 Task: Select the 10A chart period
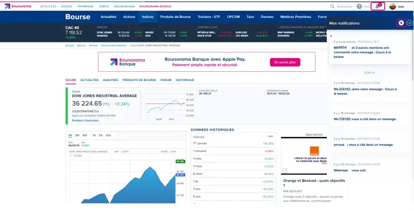108,135
